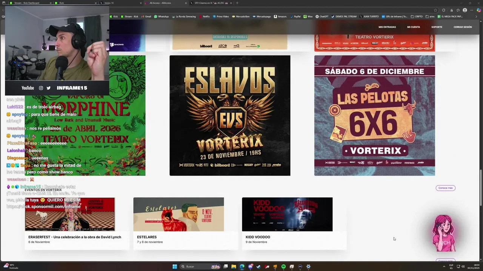
Task: Open the Netflix bookmark
Action: [x=204, y=17]
